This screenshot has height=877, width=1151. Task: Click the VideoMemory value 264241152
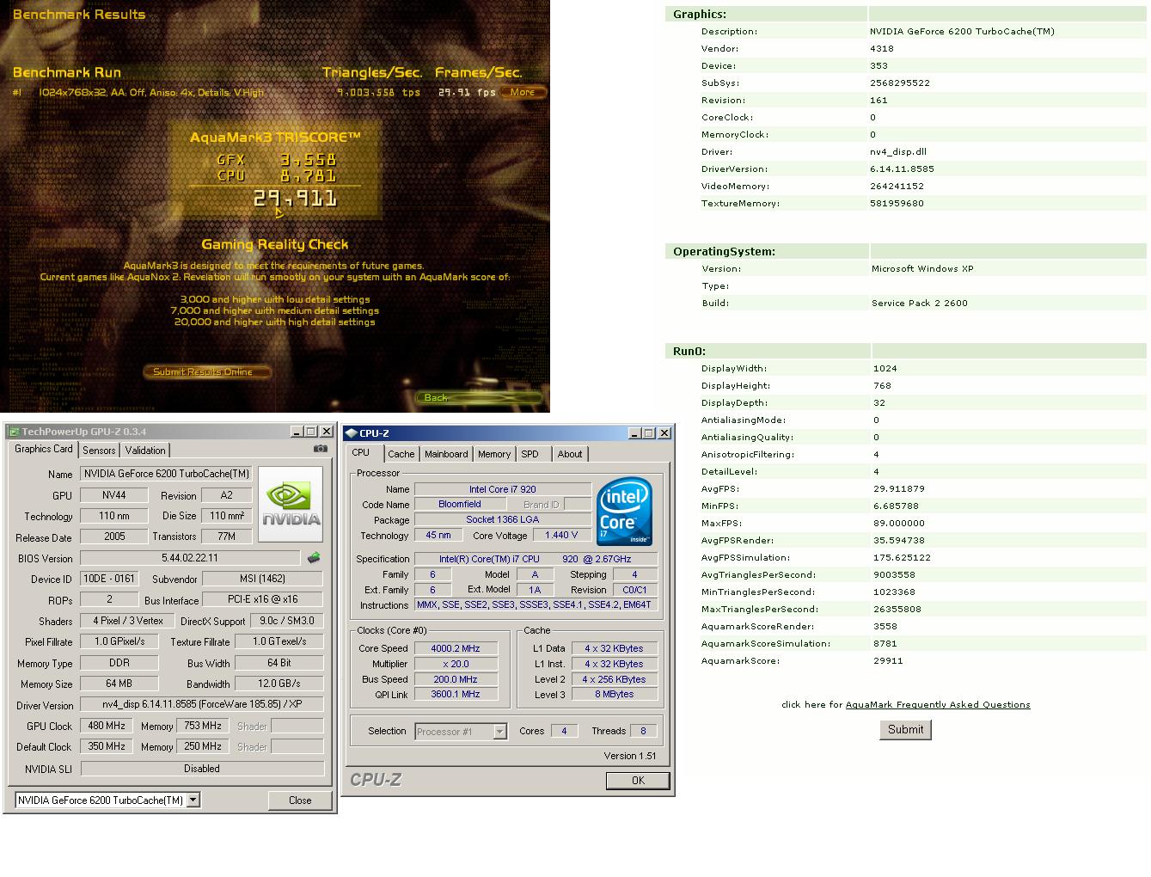tap(897, 186)
